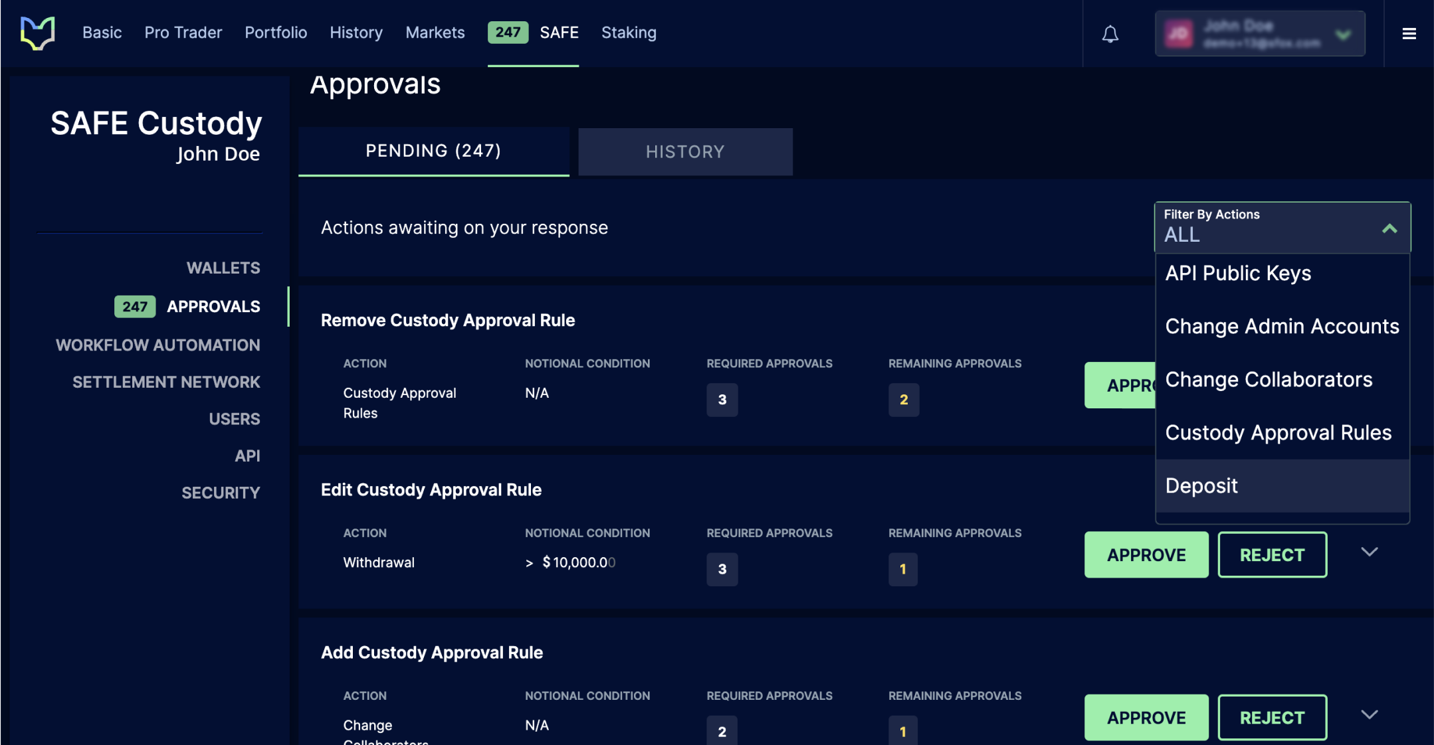1434x745 pixels.
Task: Click the 247 badge beside SAFE
Action: pos(508,32)
